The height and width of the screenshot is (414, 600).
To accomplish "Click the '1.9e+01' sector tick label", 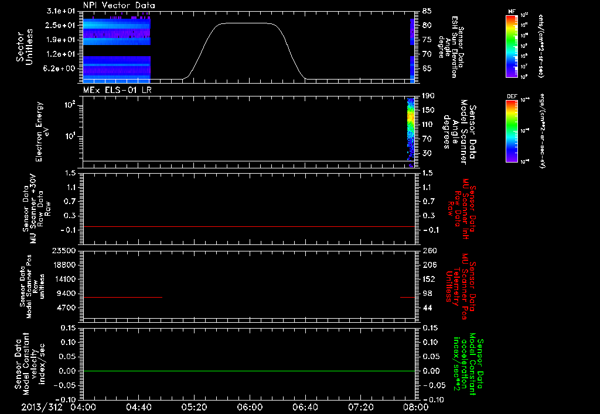I will [60, 40].
